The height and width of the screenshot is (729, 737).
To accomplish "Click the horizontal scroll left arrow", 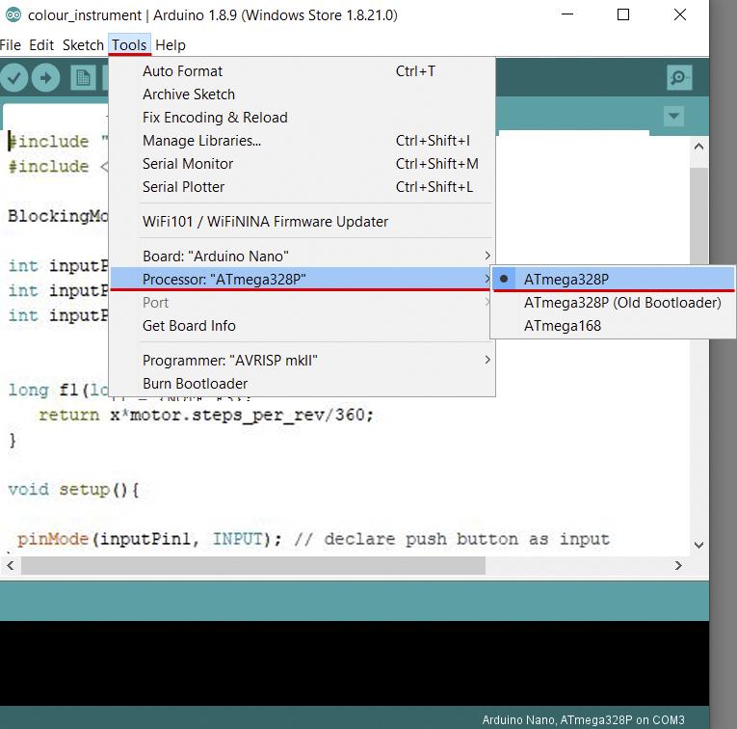I will click(10, 565).
